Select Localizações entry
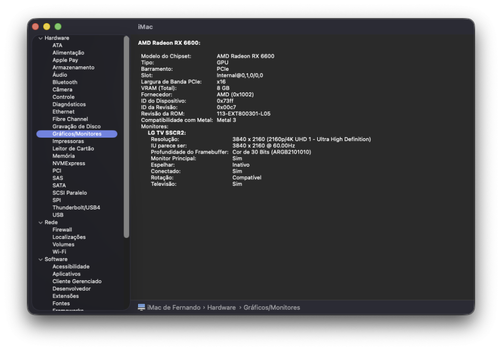 click(69, 237)
